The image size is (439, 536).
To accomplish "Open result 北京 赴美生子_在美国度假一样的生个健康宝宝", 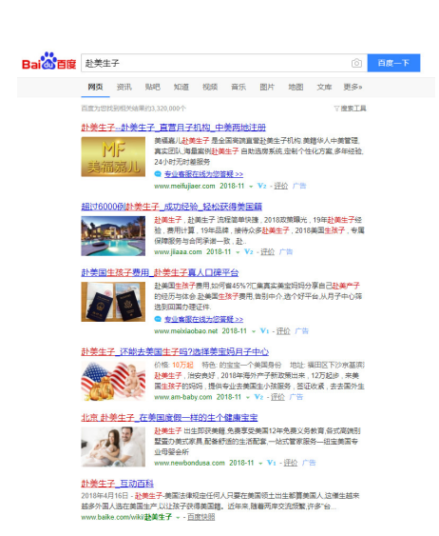I will pos(169,418).
